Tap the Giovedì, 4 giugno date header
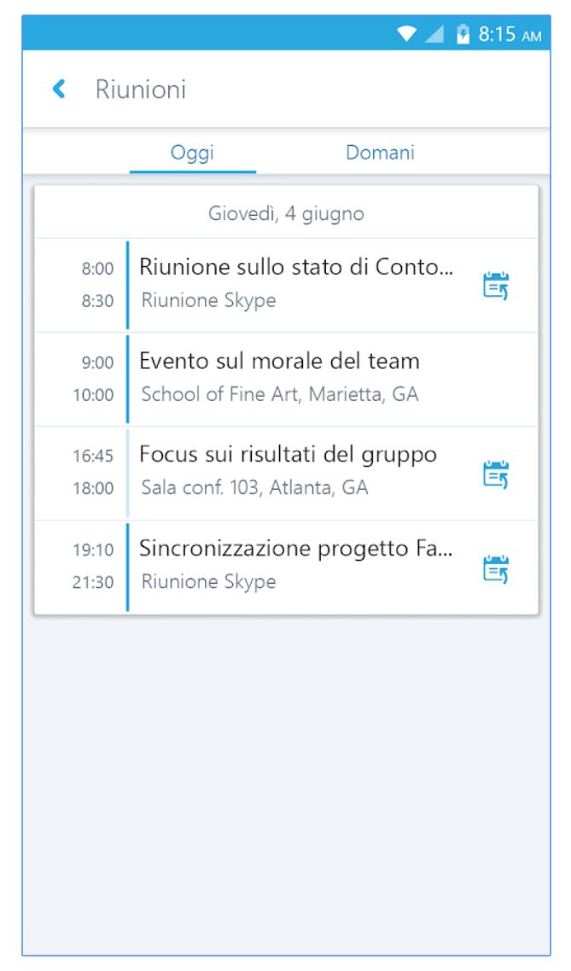The width and height of the screenshot is (571, 971). tap(286, 213)
